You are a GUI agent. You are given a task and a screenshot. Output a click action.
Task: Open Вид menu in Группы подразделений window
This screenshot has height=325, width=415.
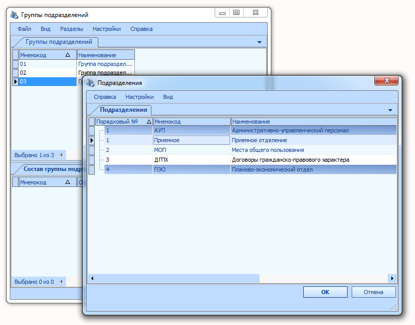pyautogui.click(x=45, y=29)
